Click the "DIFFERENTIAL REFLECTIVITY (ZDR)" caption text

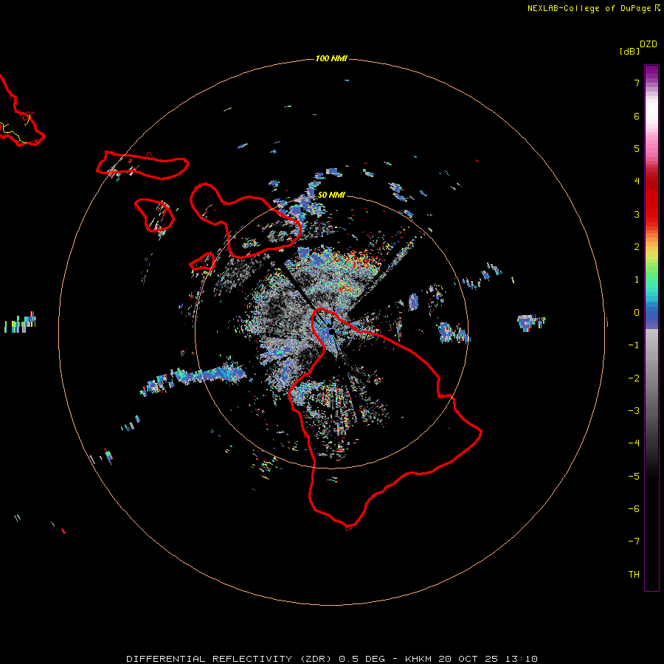click(229, 659)
